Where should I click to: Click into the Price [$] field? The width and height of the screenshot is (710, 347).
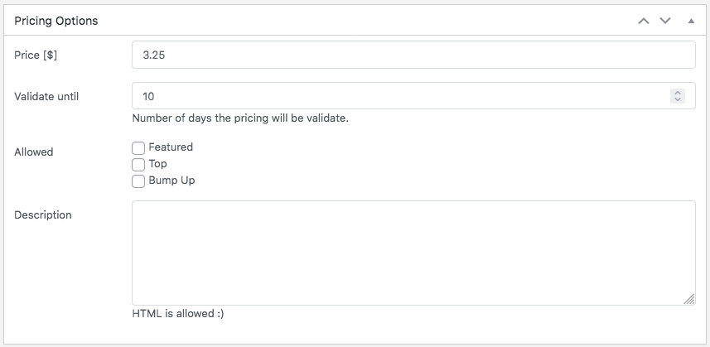(x=413, y=55)
